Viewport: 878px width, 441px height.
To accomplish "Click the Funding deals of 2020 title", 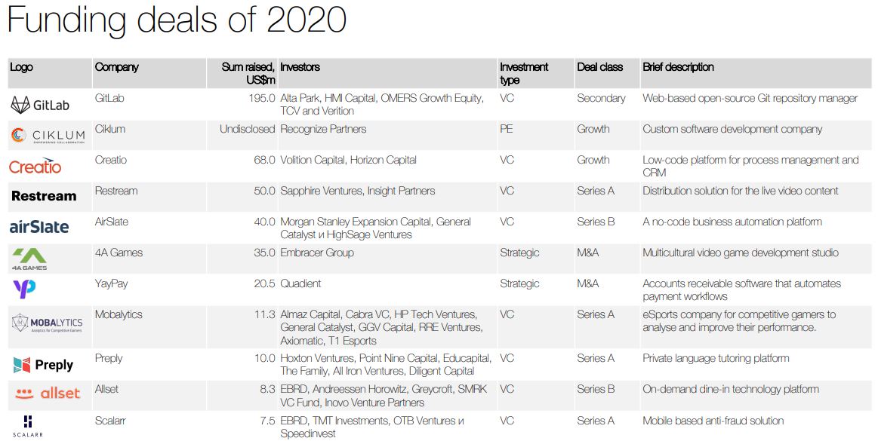I will coord(177,20).
